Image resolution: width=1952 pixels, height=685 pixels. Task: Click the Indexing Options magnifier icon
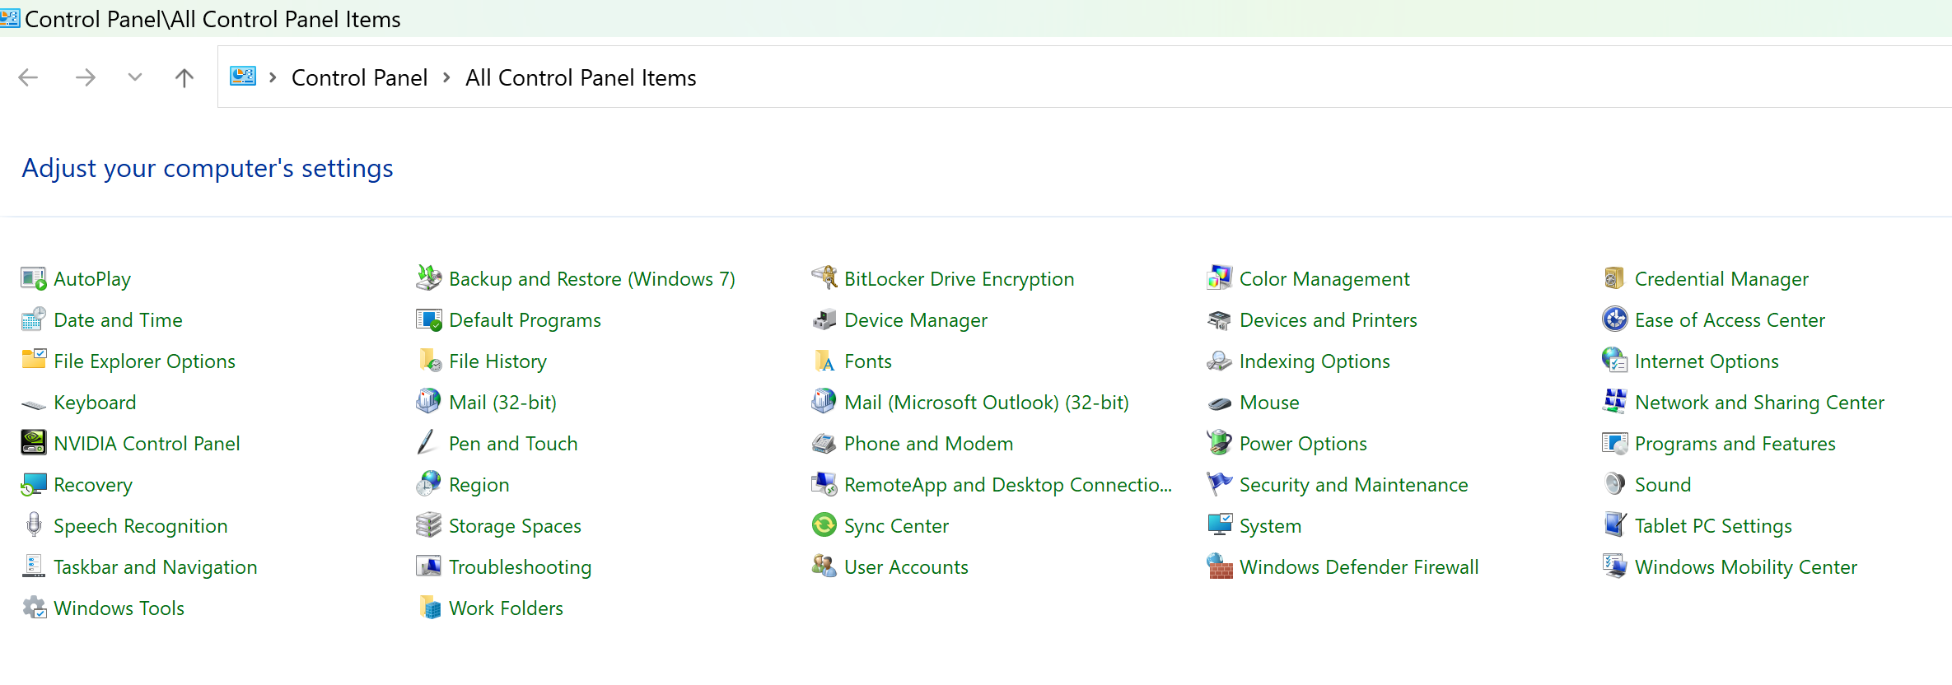[1220, 361]
